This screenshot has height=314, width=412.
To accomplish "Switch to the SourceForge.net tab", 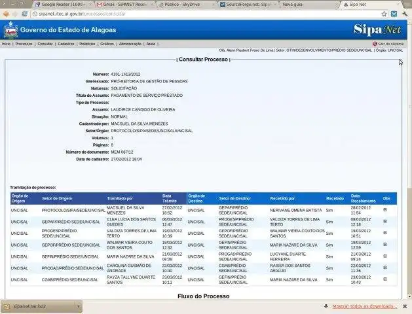I will tap(247, 5).
